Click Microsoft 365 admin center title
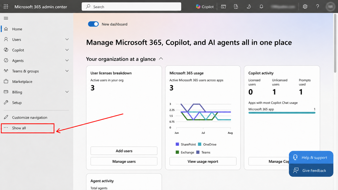The image size is (338, 190). 41,7
